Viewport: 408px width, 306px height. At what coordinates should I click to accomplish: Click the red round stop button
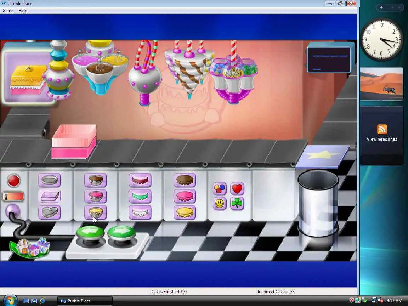[x=14, y=181]
